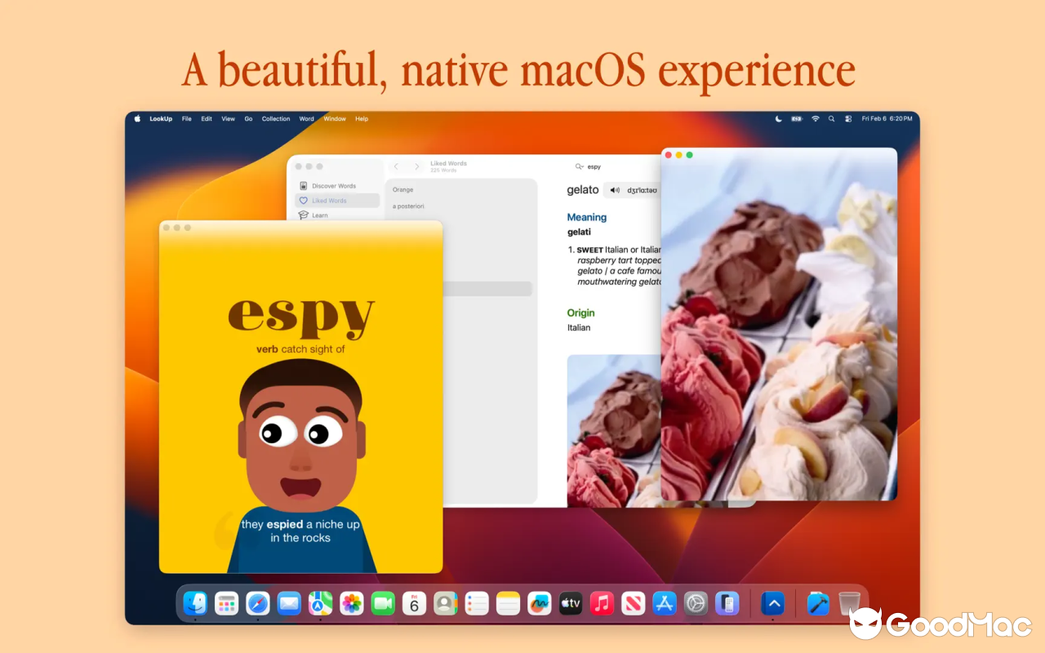The width and height of the screenshot is (1045, 653).
Task: Open the View menu
Action: [229, 119]
